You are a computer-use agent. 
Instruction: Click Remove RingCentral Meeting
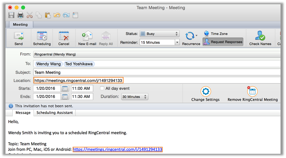(x=253, y=94)
